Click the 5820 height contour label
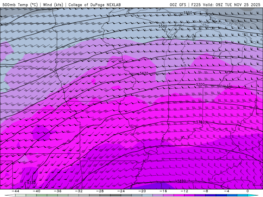263x197 pixels. 181,181
